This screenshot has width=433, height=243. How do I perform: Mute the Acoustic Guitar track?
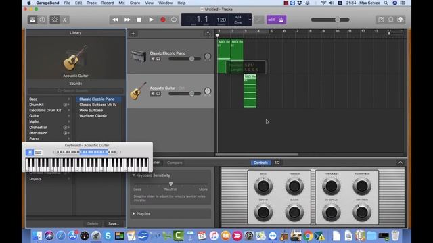(153, 94)
